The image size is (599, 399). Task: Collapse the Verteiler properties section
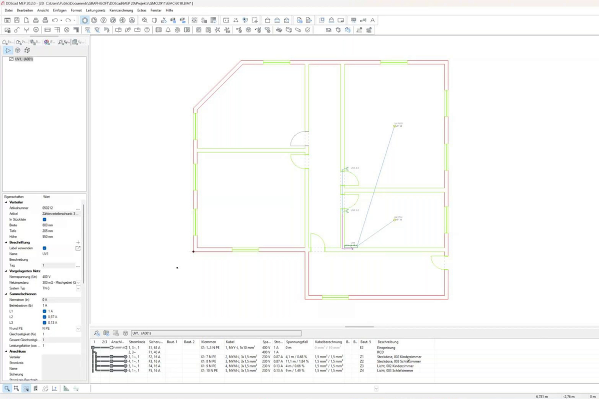coord(6,202)
